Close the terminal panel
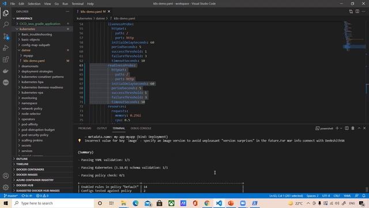369x208 pixels. point(364,128)
